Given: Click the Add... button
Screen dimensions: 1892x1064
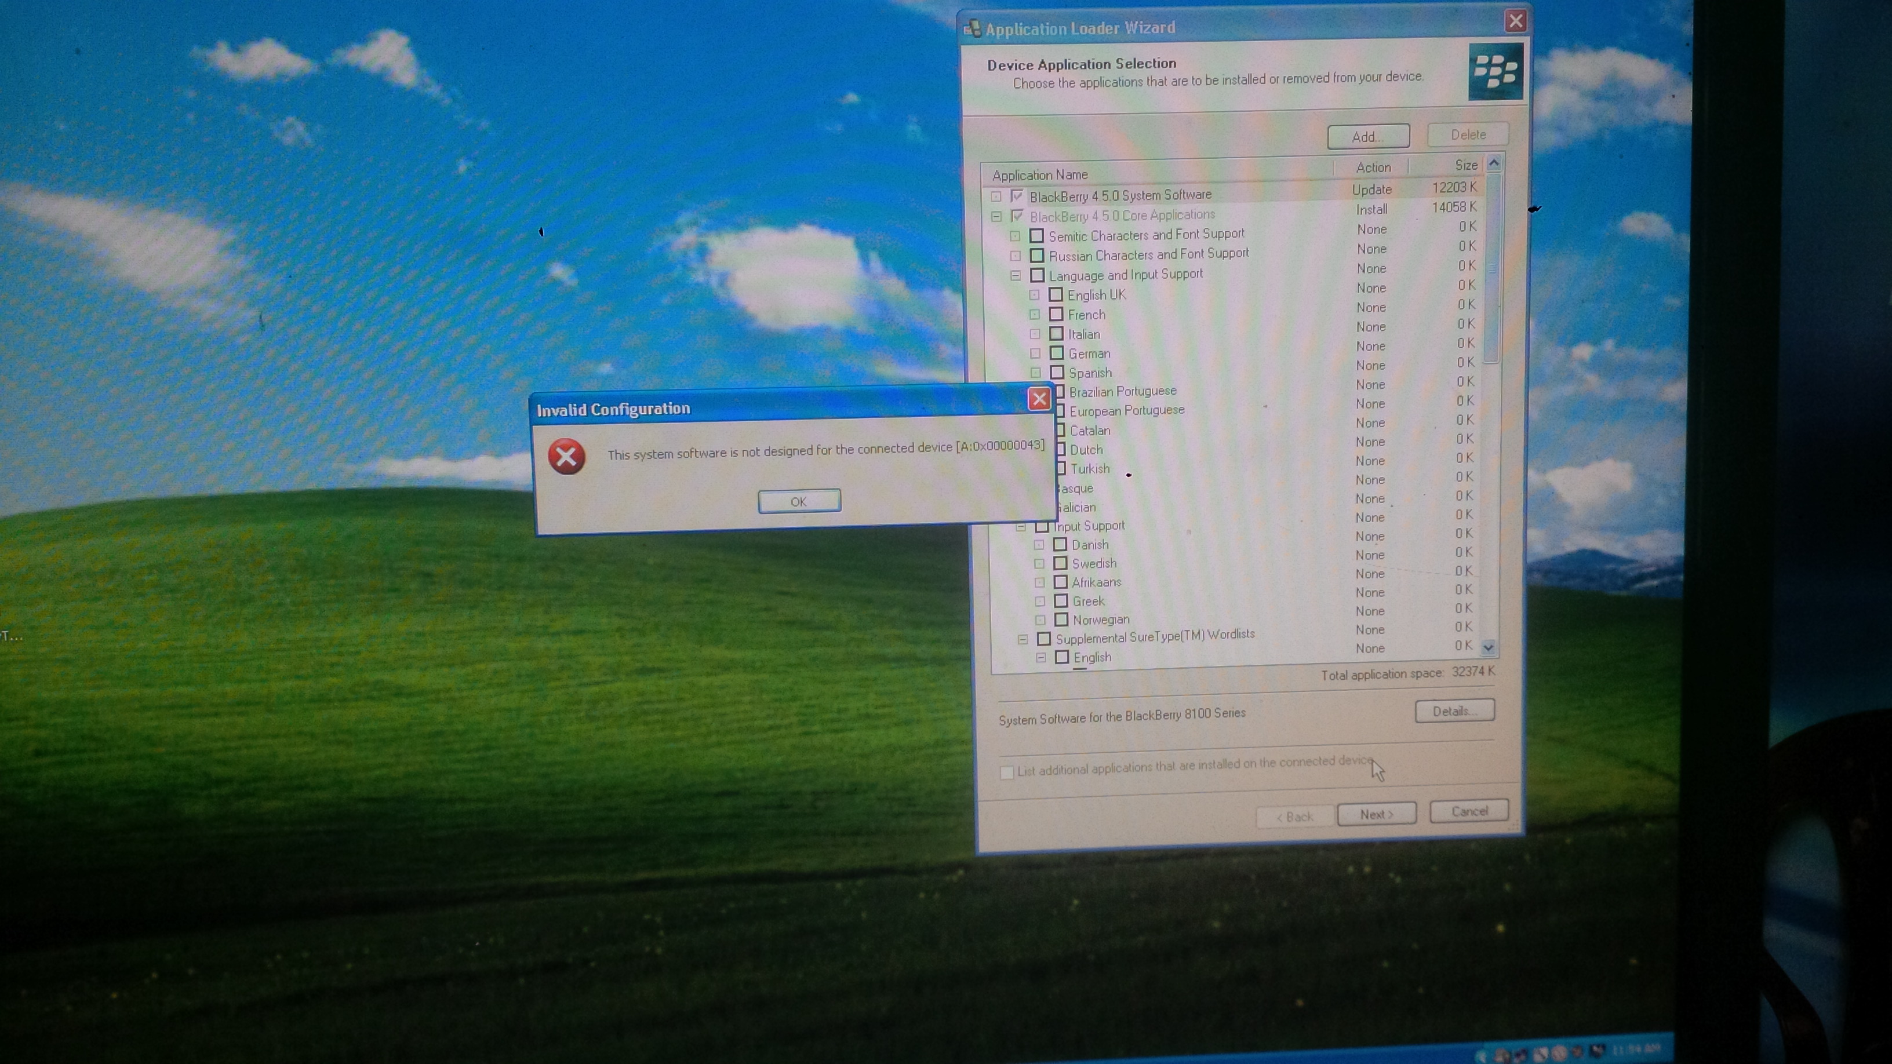Looking at the screenshot, I should click(1369, 137).
